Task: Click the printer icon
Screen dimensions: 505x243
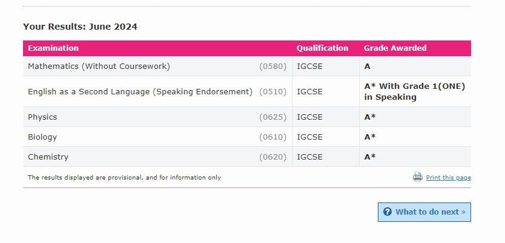Action: coord(417,177)
